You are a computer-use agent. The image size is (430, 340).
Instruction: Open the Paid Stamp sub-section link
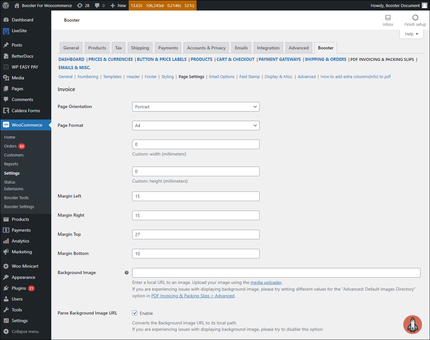[x=250, y=77]
